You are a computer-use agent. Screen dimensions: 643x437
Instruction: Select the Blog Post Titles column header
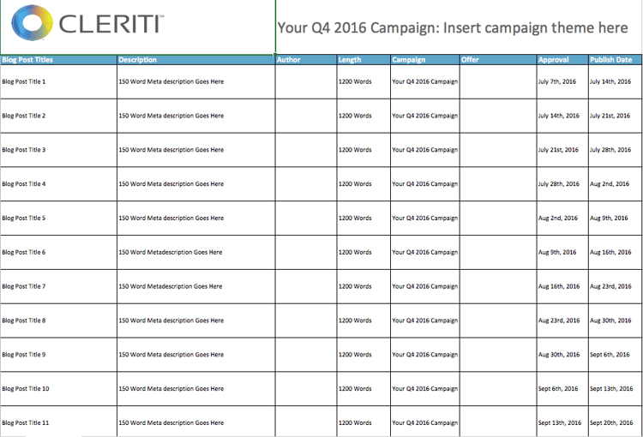coord(58,60)
